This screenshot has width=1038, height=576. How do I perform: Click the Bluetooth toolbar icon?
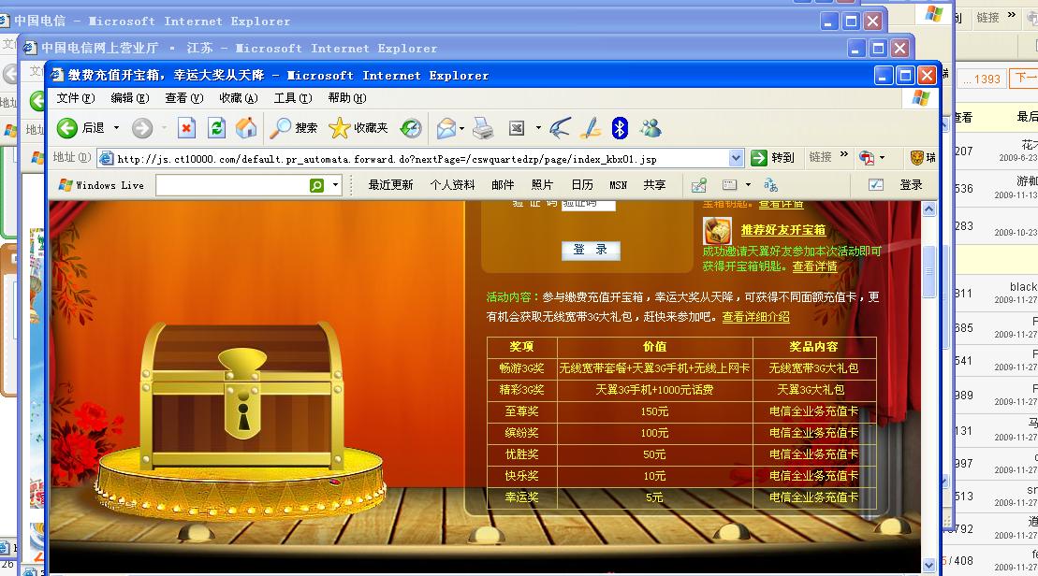tap(620, 127)
